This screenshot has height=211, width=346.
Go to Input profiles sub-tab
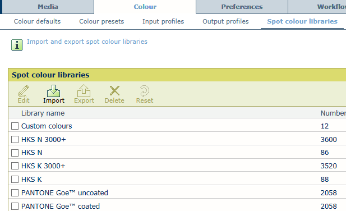point(163,21)
